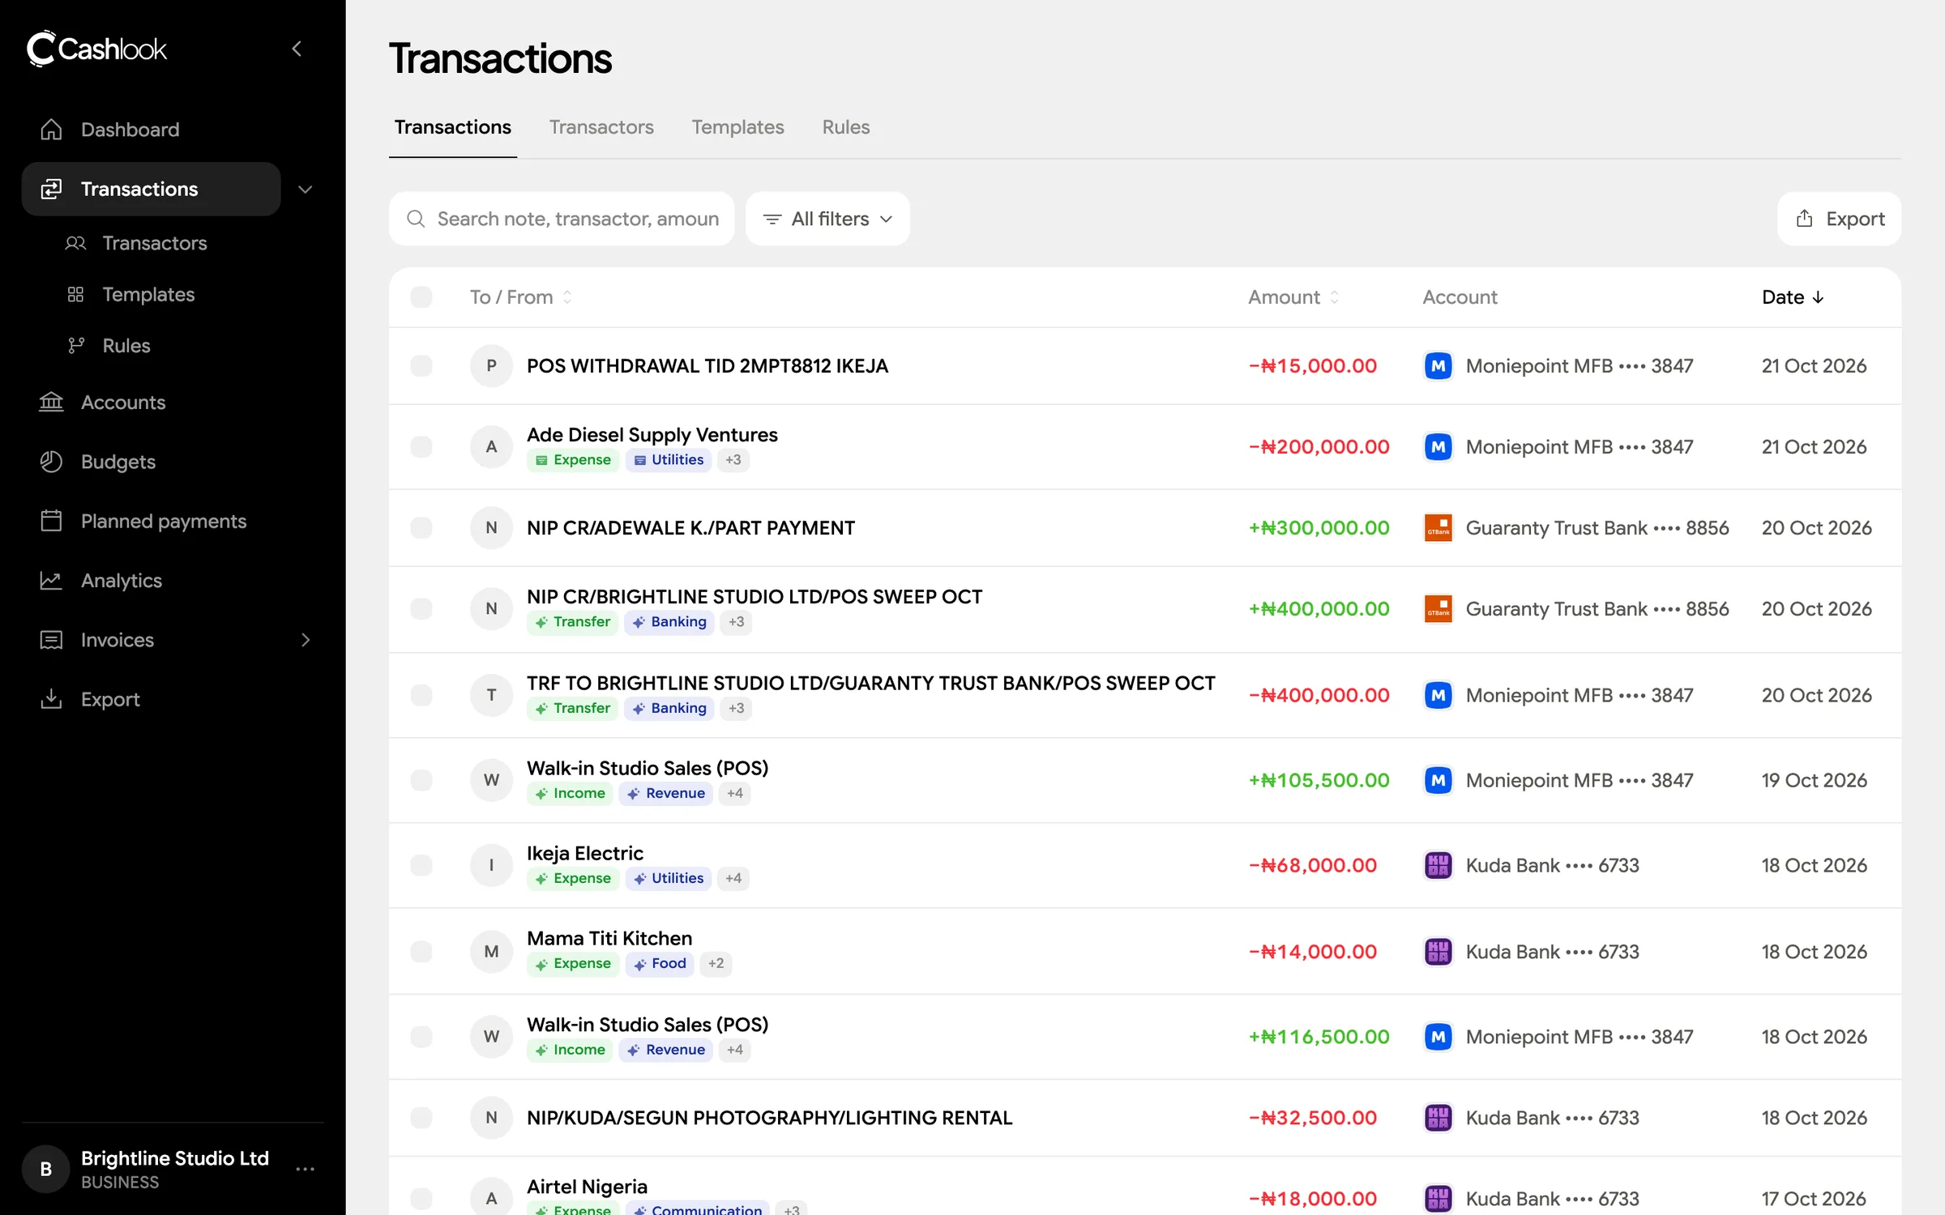Switch to the Transactors tab

click(601, 127)
